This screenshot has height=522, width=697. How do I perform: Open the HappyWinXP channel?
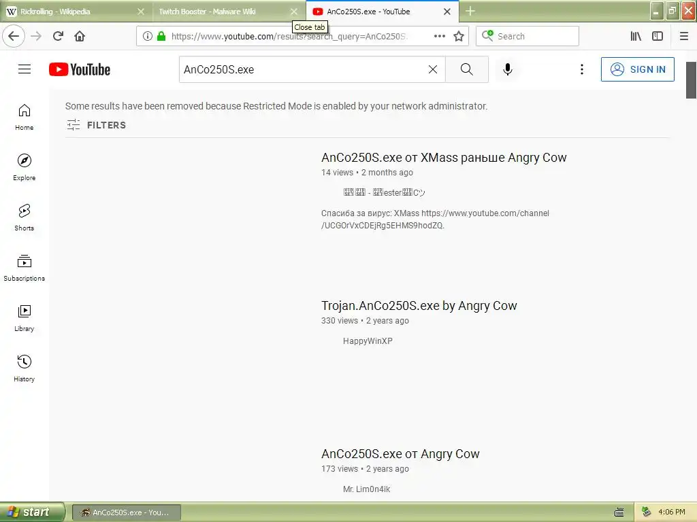tap(368, 341)
